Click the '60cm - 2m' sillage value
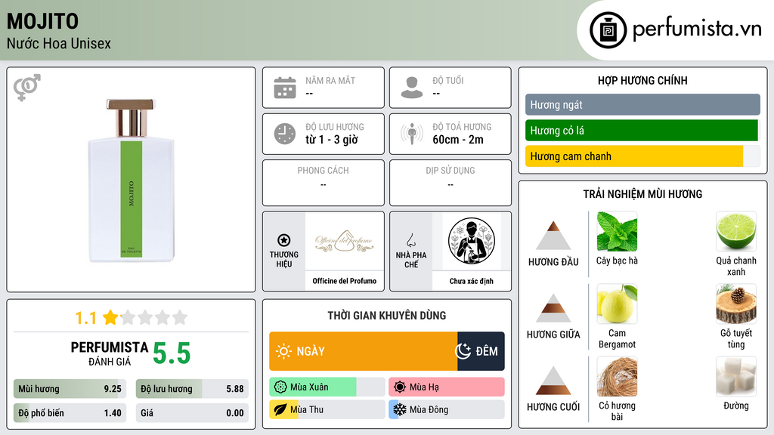The height and width of the screenshot is (435, 774). point(458,140)
